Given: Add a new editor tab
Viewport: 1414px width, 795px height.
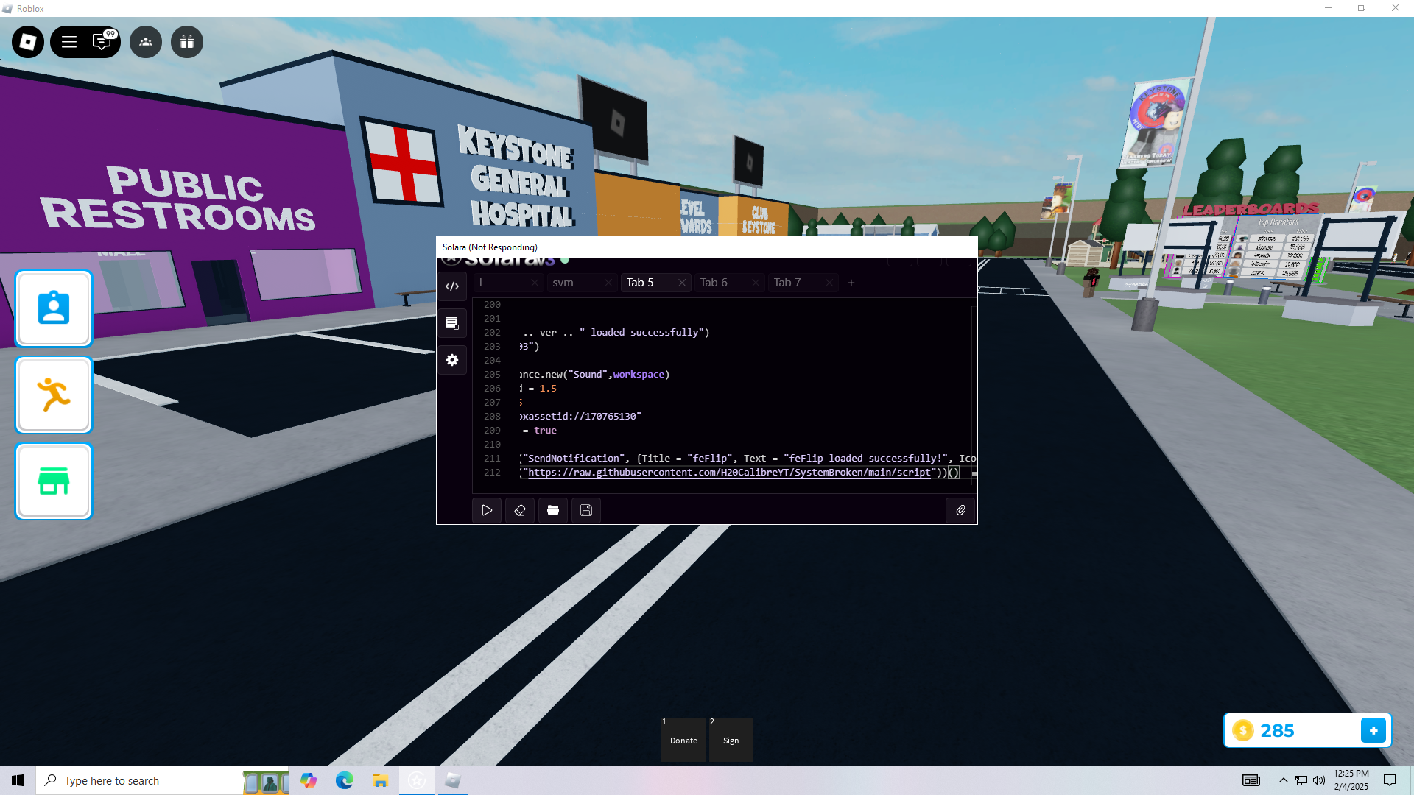Looking at the screenshot, I should coord(851,283).
